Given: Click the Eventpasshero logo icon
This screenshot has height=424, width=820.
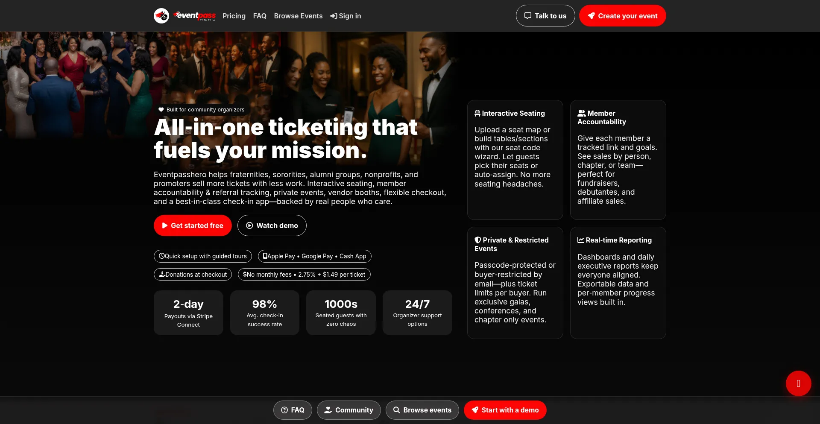Looking at the screenshot, I should point(161,15).
